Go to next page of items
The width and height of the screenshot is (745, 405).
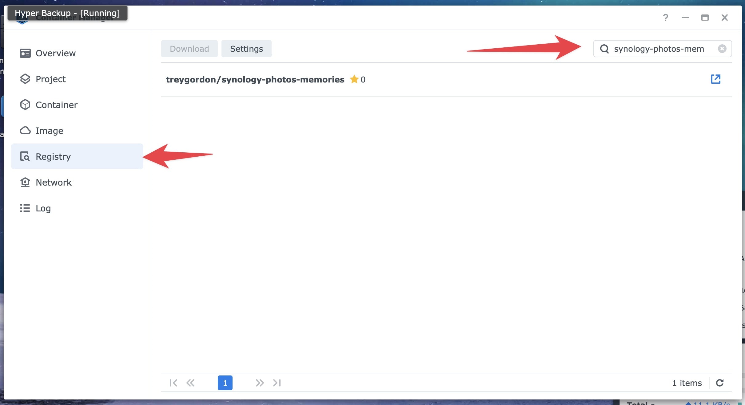pyautogui.click(x=259, y=383)
